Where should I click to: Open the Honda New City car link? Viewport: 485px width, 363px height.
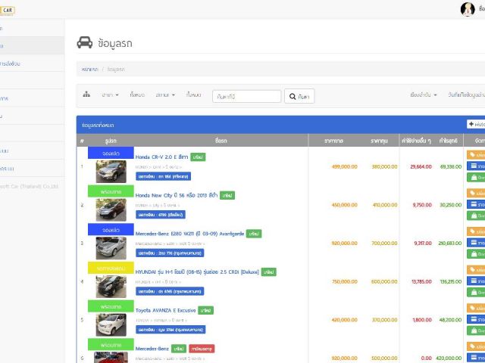177,195
